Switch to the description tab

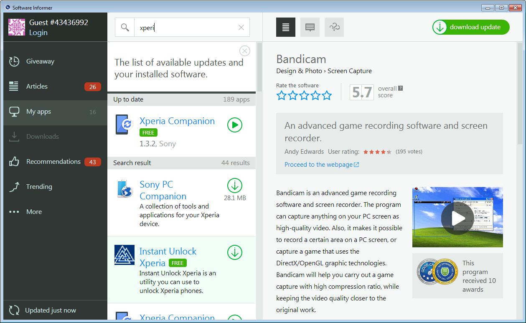click(x=285, y=27)
